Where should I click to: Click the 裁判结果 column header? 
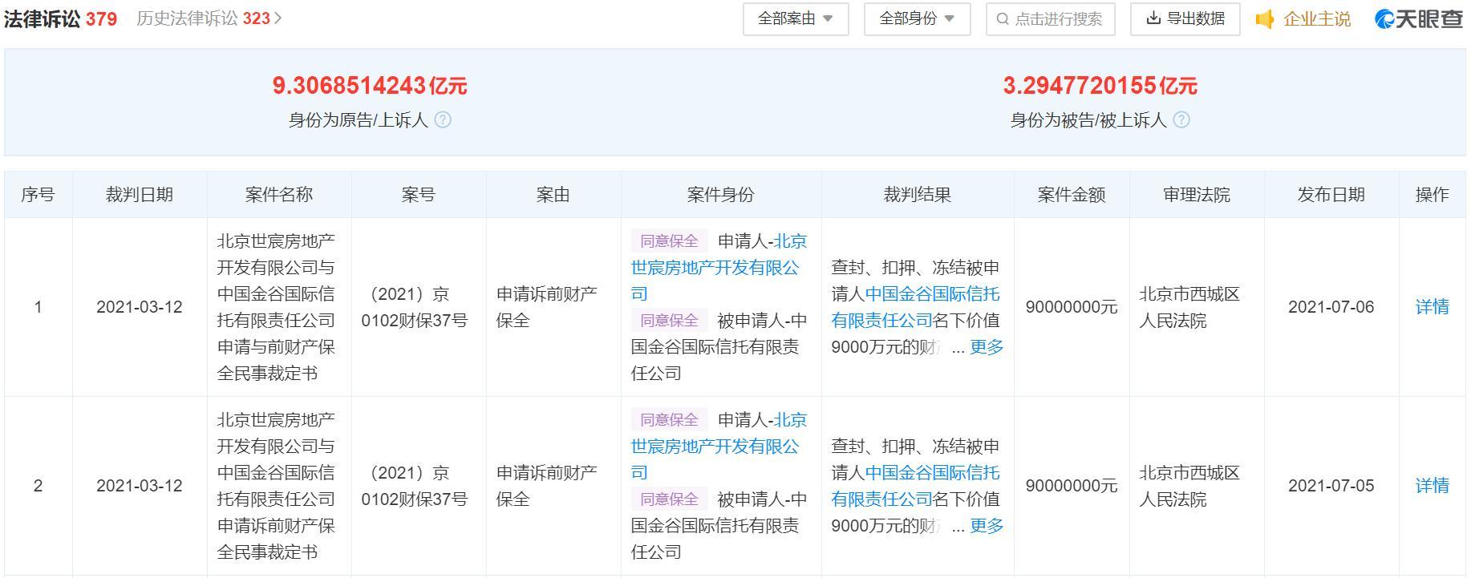tap(918, 195)
